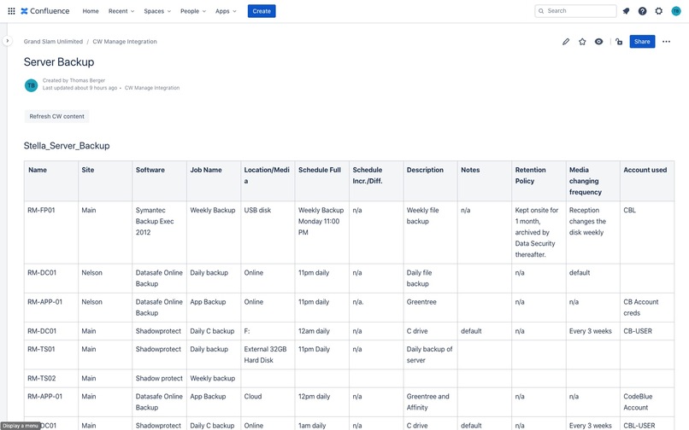Click the Retention Policy column header
689x430 pixels.
pos(539,181)
